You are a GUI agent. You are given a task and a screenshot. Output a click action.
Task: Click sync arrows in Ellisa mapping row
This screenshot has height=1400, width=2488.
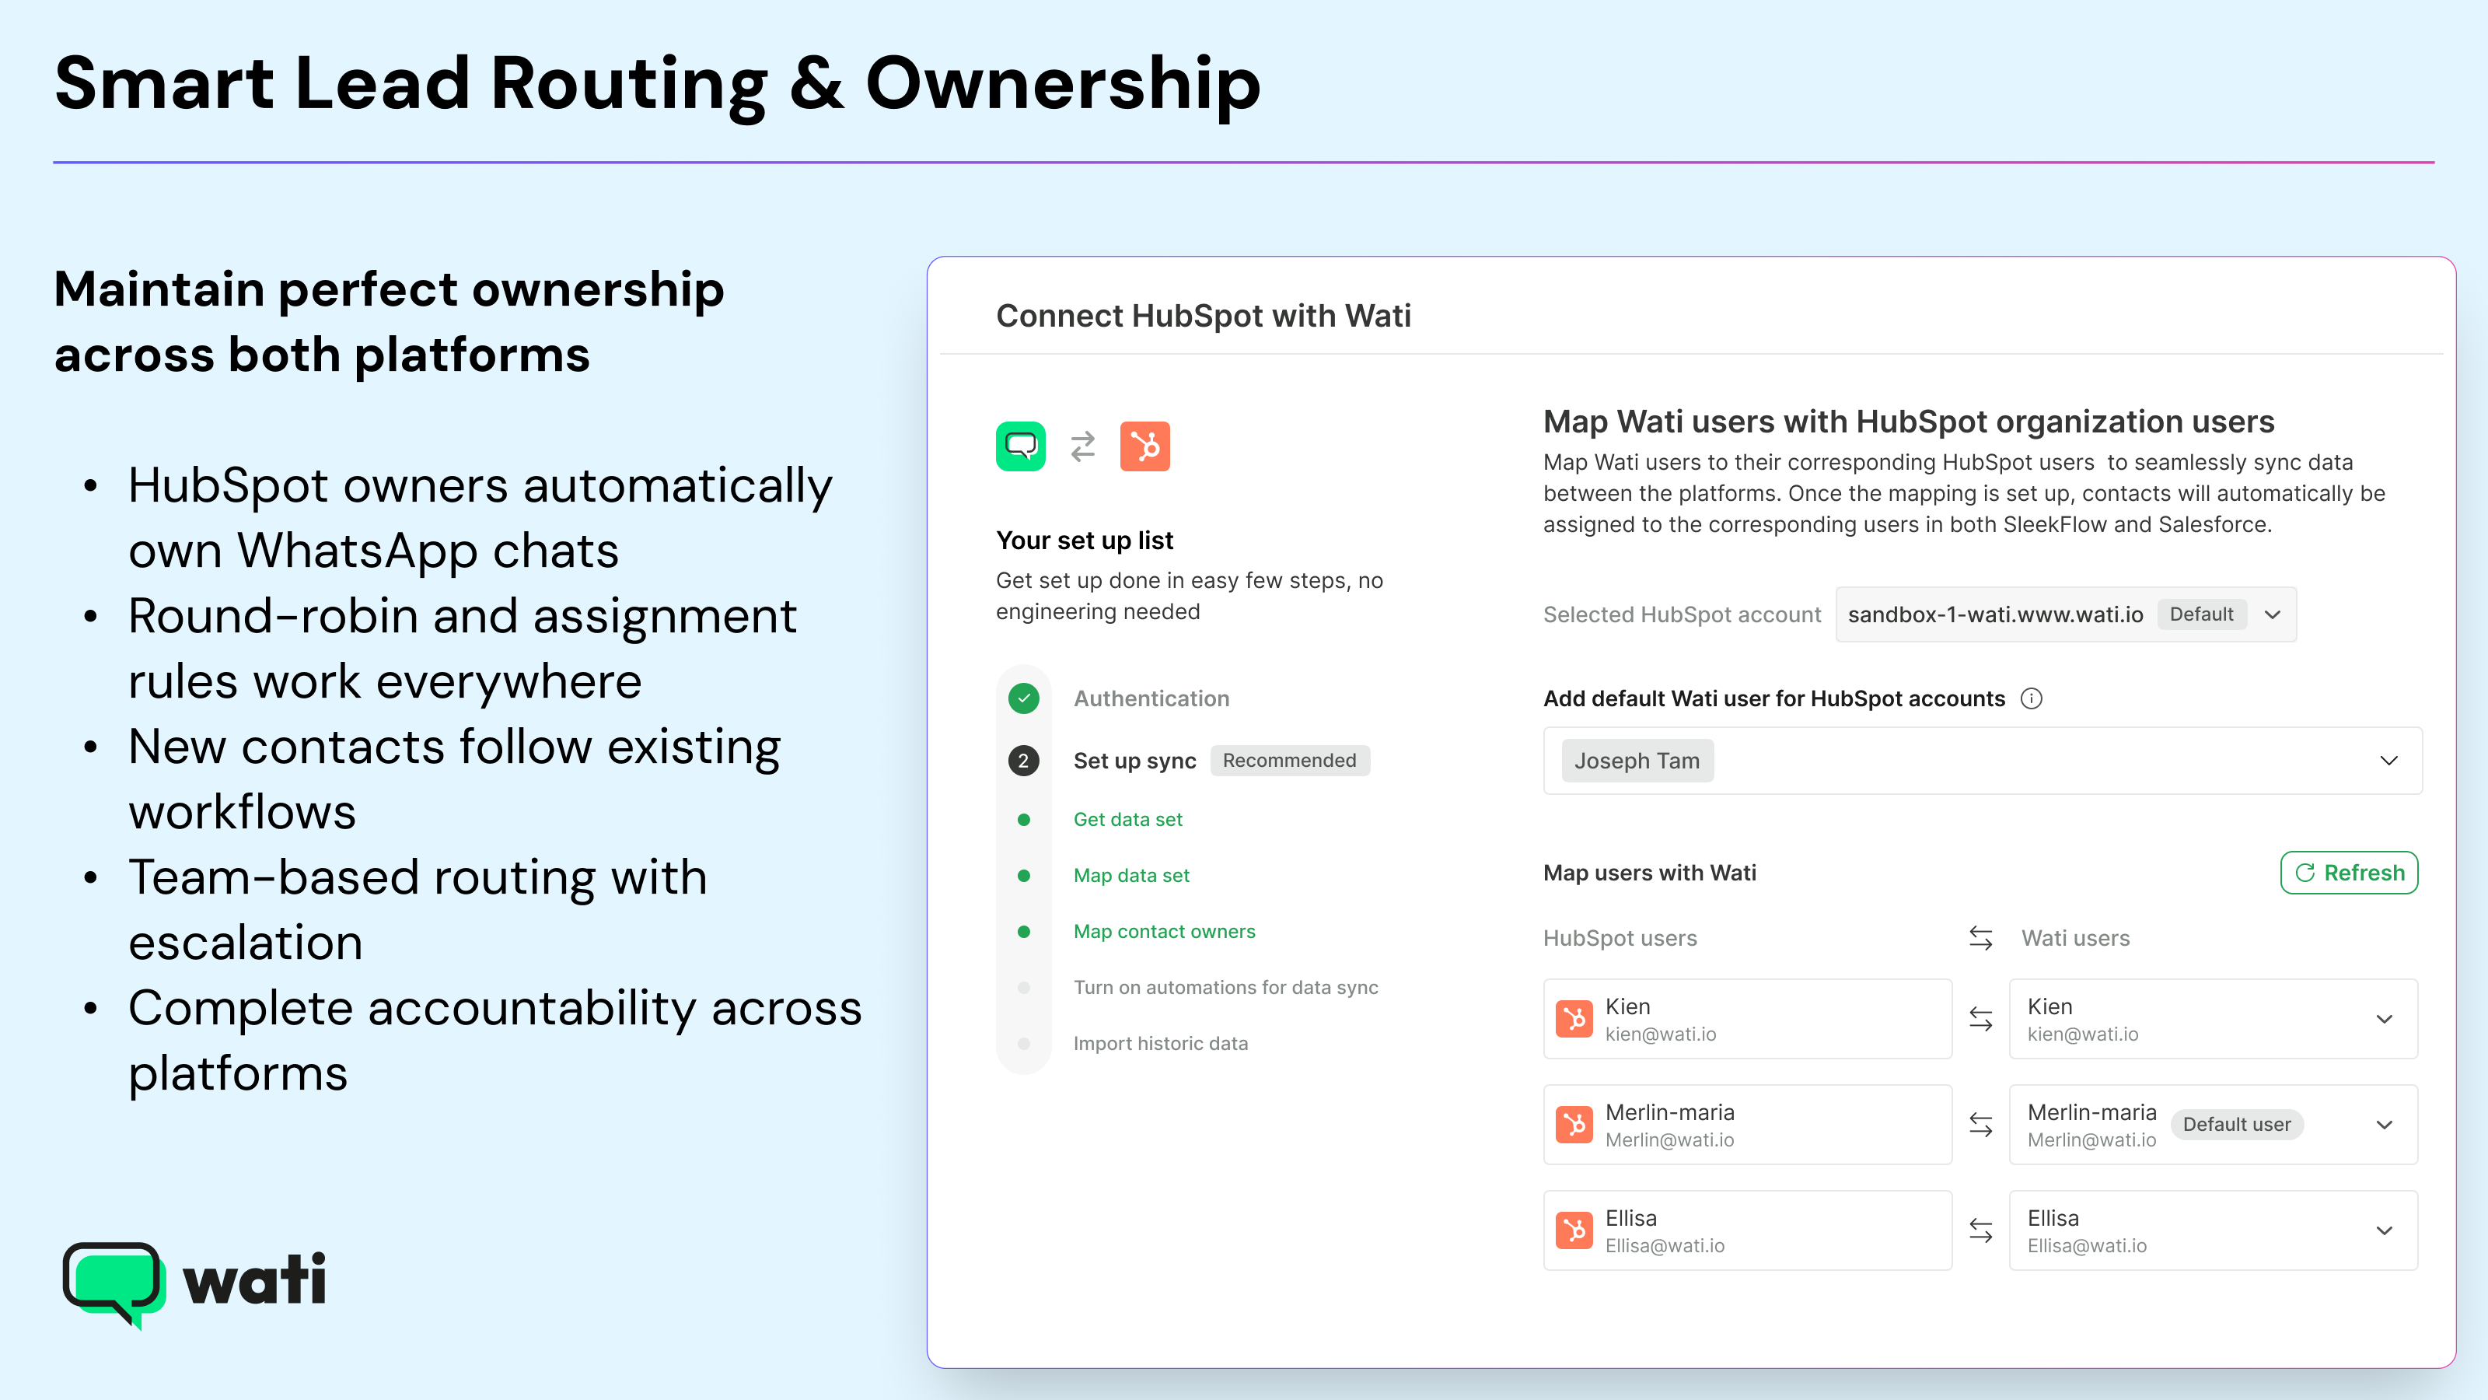(x=1980, y=1231)
